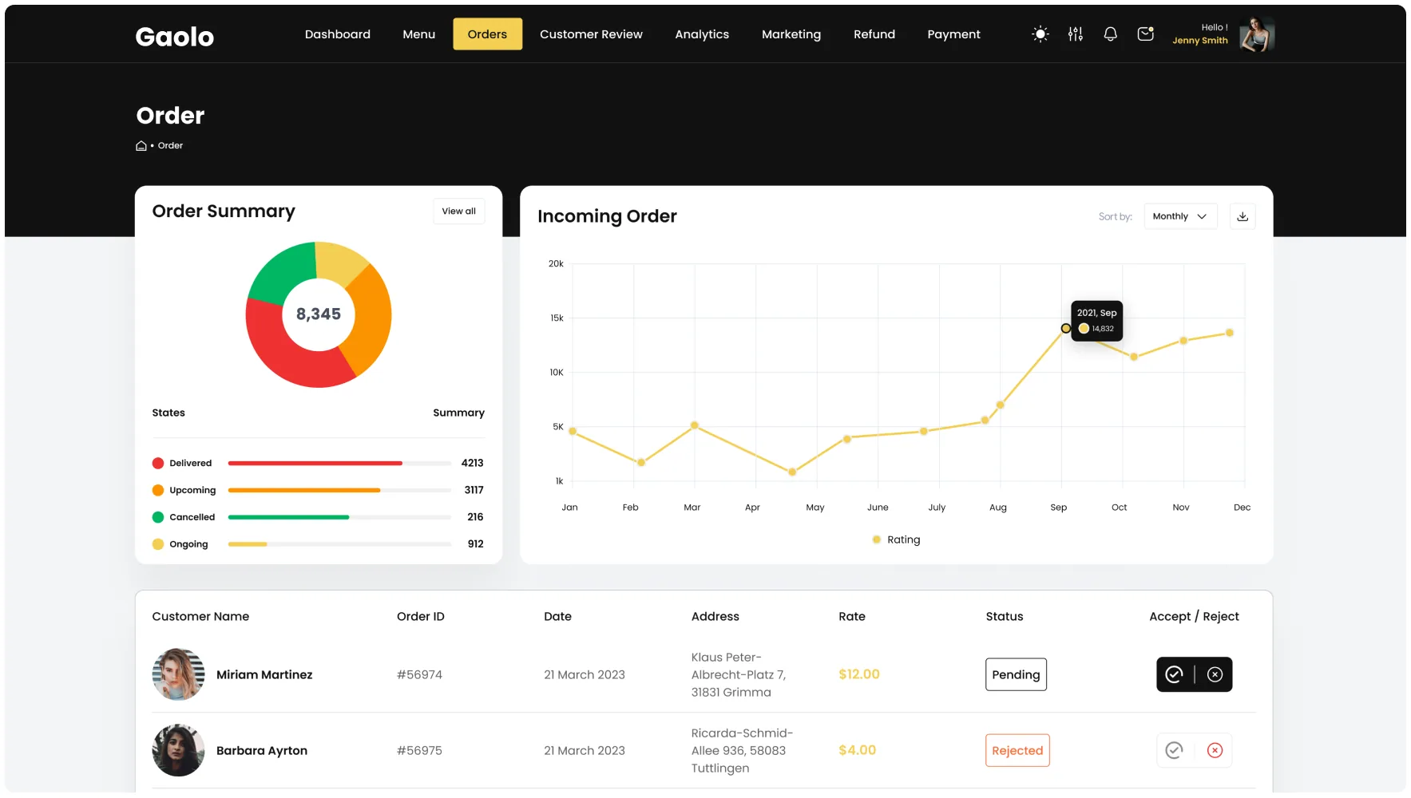Viewport: 1411px width, 798px height.
Task: Toggle the light/dark theme sun icon
Action: (x=1040, y=34)
